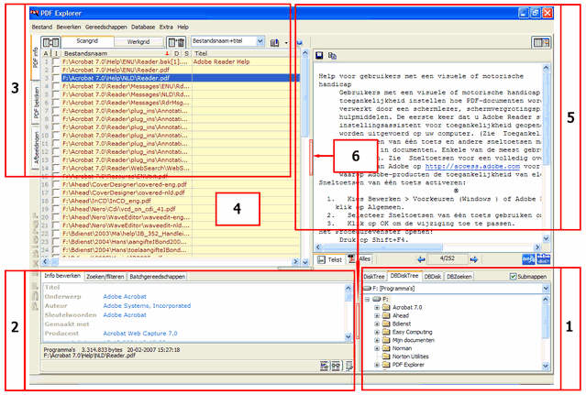Toggle the Submappen checkbox

click(x=514, y=276)
